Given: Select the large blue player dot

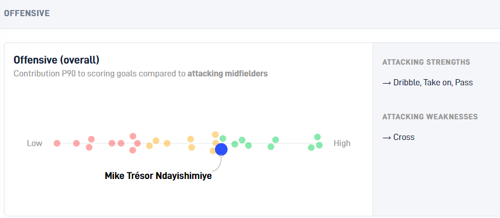Looking at the screenshot, I should pyautogui.click(x=221, y=149).
